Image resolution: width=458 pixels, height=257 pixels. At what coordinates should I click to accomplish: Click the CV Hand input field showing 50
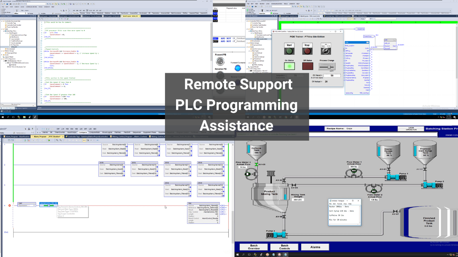(332, 75)
